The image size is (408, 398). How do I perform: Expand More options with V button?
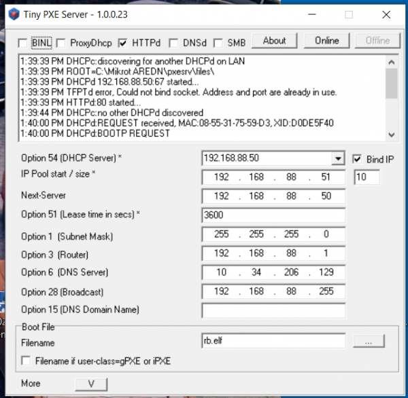[x=91, y=384]
